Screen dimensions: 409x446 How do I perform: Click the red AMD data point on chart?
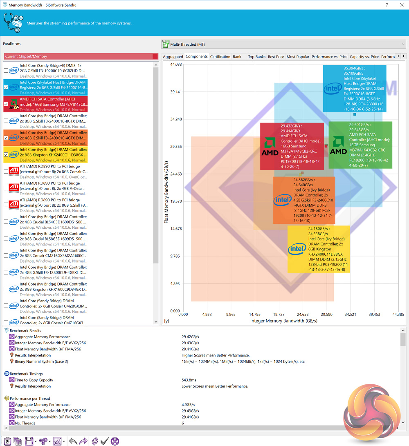[x=326, y=146]
